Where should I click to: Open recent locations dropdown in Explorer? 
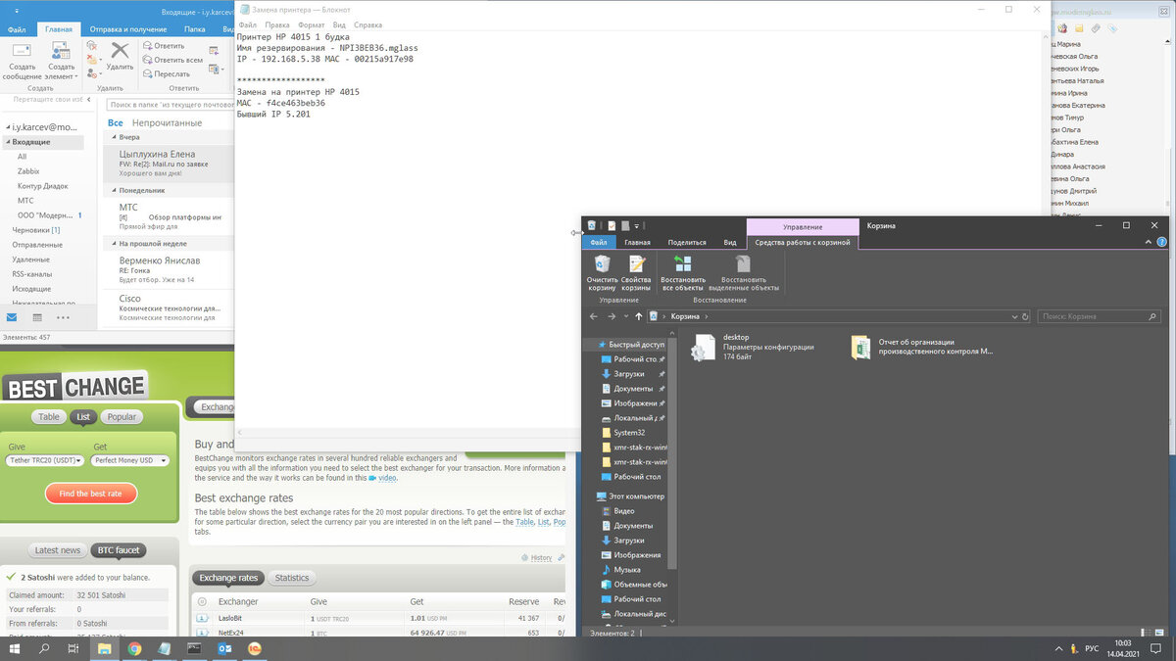click(x=625, y=316)
